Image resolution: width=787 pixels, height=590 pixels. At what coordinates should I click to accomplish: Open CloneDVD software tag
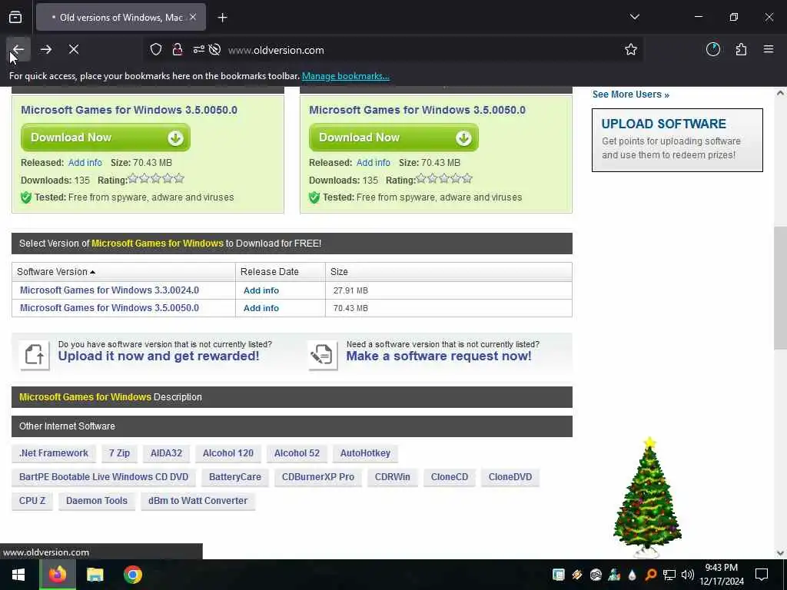(510, 476)
